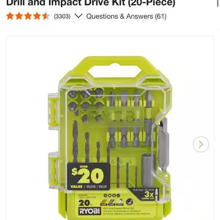Click the largest drill bit in the case
Image resolution: width=220 pixels, height=220 pixels.
(75, 141)
